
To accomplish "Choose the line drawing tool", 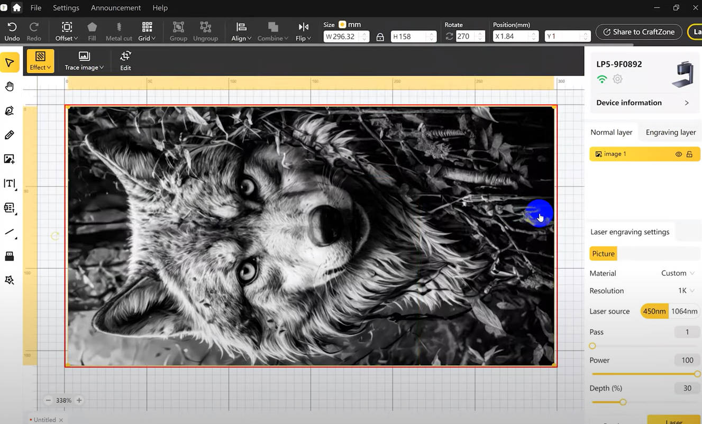I will click(10, 232).
